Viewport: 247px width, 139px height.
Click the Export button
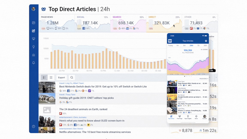(61, 78)
